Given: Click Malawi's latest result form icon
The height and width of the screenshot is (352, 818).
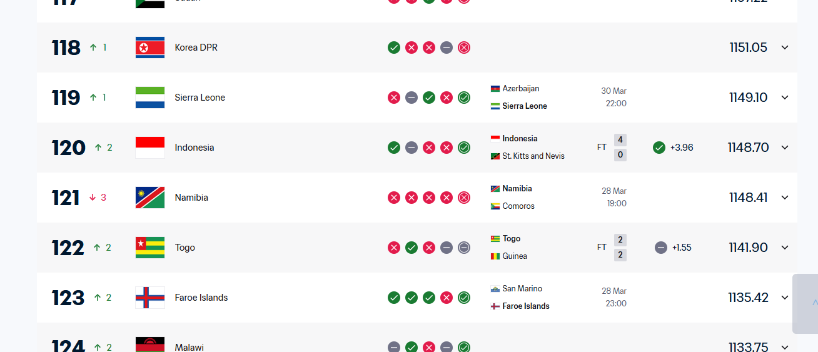Looking at the screenshot, I should (464, 347).
